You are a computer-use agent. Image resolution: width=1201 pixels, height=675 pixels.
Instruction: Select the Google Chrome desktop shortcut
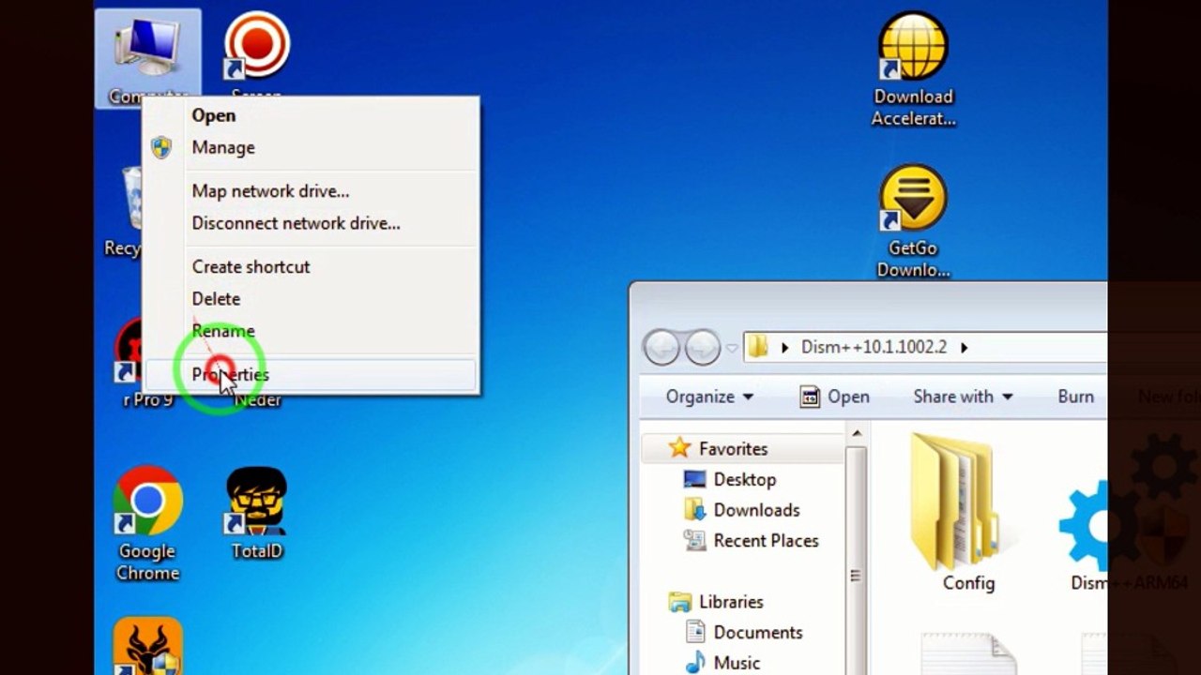click(x=147, y=523)
